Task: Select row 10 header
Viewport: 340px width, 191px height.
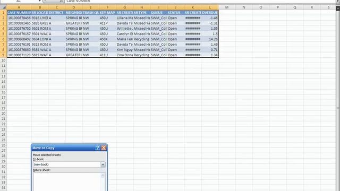Action: (x=4, y=60)
